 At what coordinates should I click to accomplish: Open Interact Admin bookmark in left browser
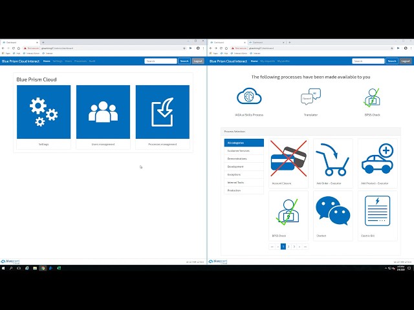(32, 54)
